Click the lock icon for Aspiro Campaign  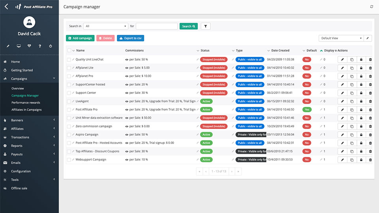[361, 135]
